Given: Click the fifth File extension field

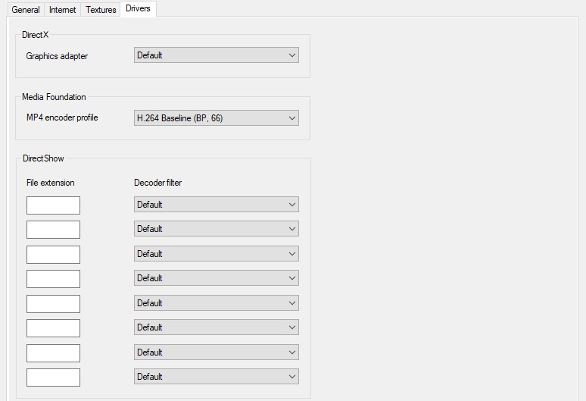Looking at the screenshot, I should coord(53,304).
